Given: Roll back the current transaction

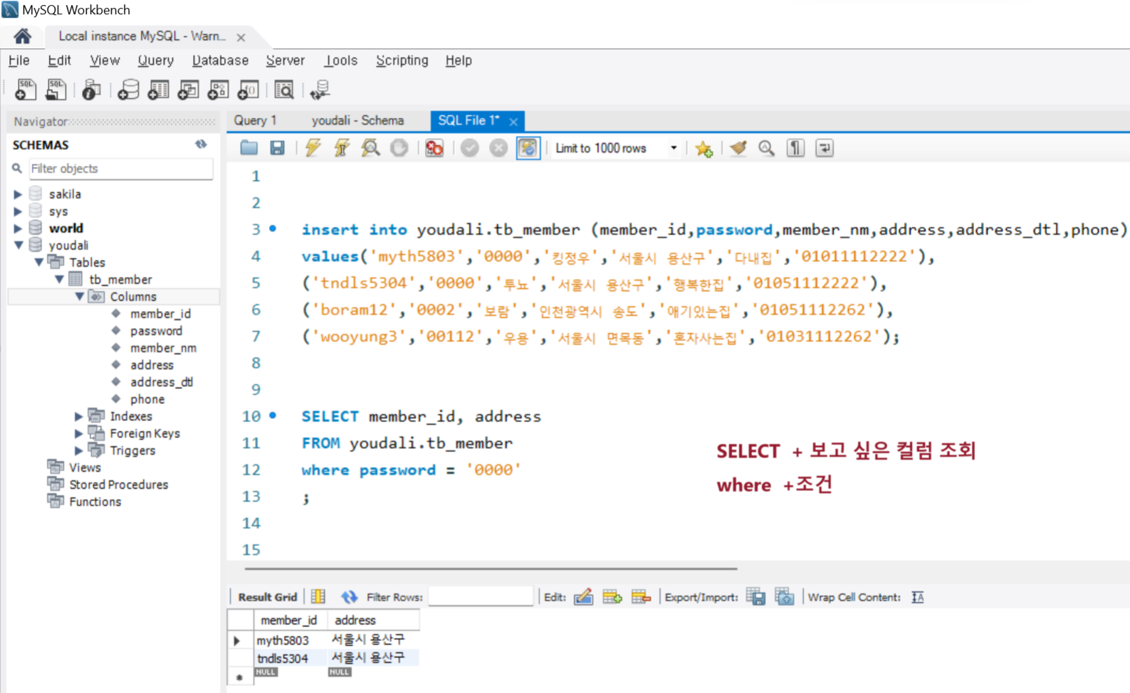Looking at the screenshot, I should click(x=498, y=148).
